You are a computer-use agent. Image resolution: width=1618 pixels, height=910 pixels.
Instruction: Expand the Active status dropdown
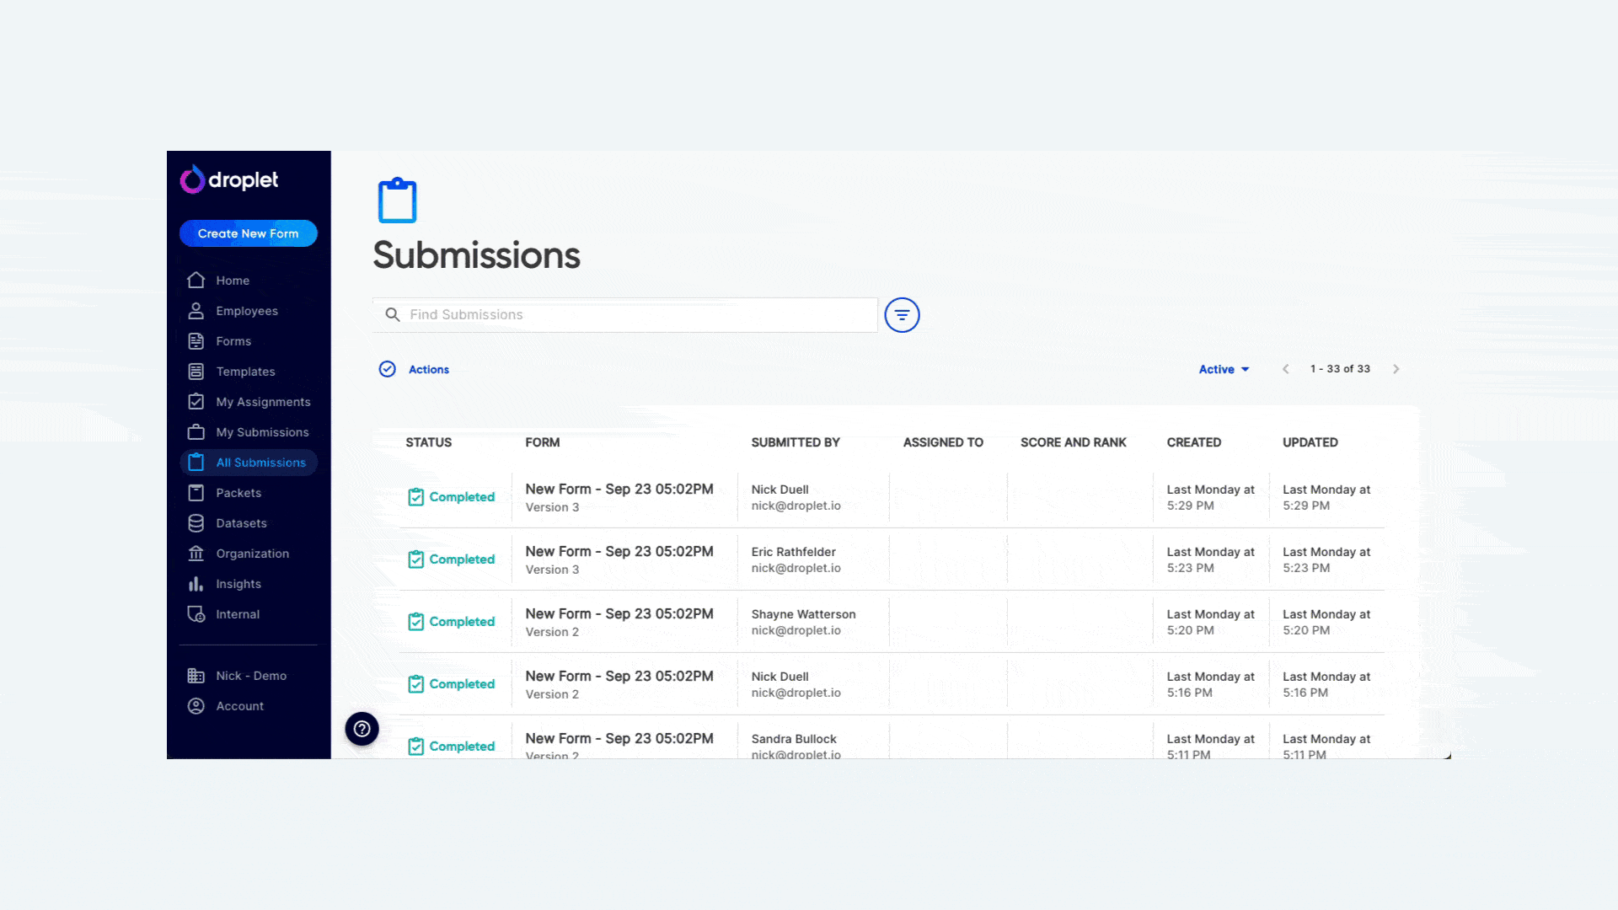click(1224, 369)
